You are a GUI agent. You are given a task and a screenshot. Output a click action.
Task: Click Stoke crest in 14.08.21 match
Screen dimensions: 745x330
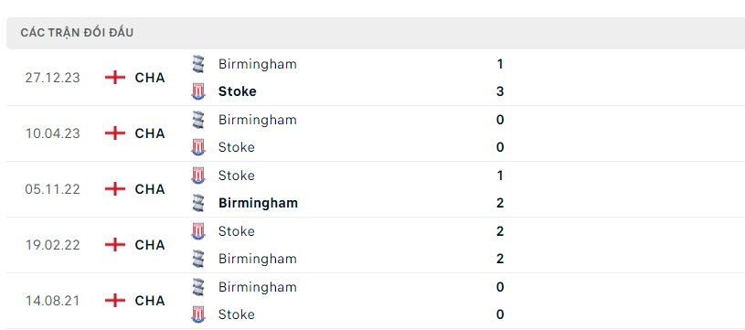(198, 314)
